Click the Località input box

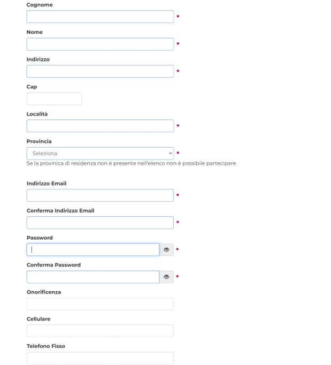pyautogui.click(x=100, y=126)
